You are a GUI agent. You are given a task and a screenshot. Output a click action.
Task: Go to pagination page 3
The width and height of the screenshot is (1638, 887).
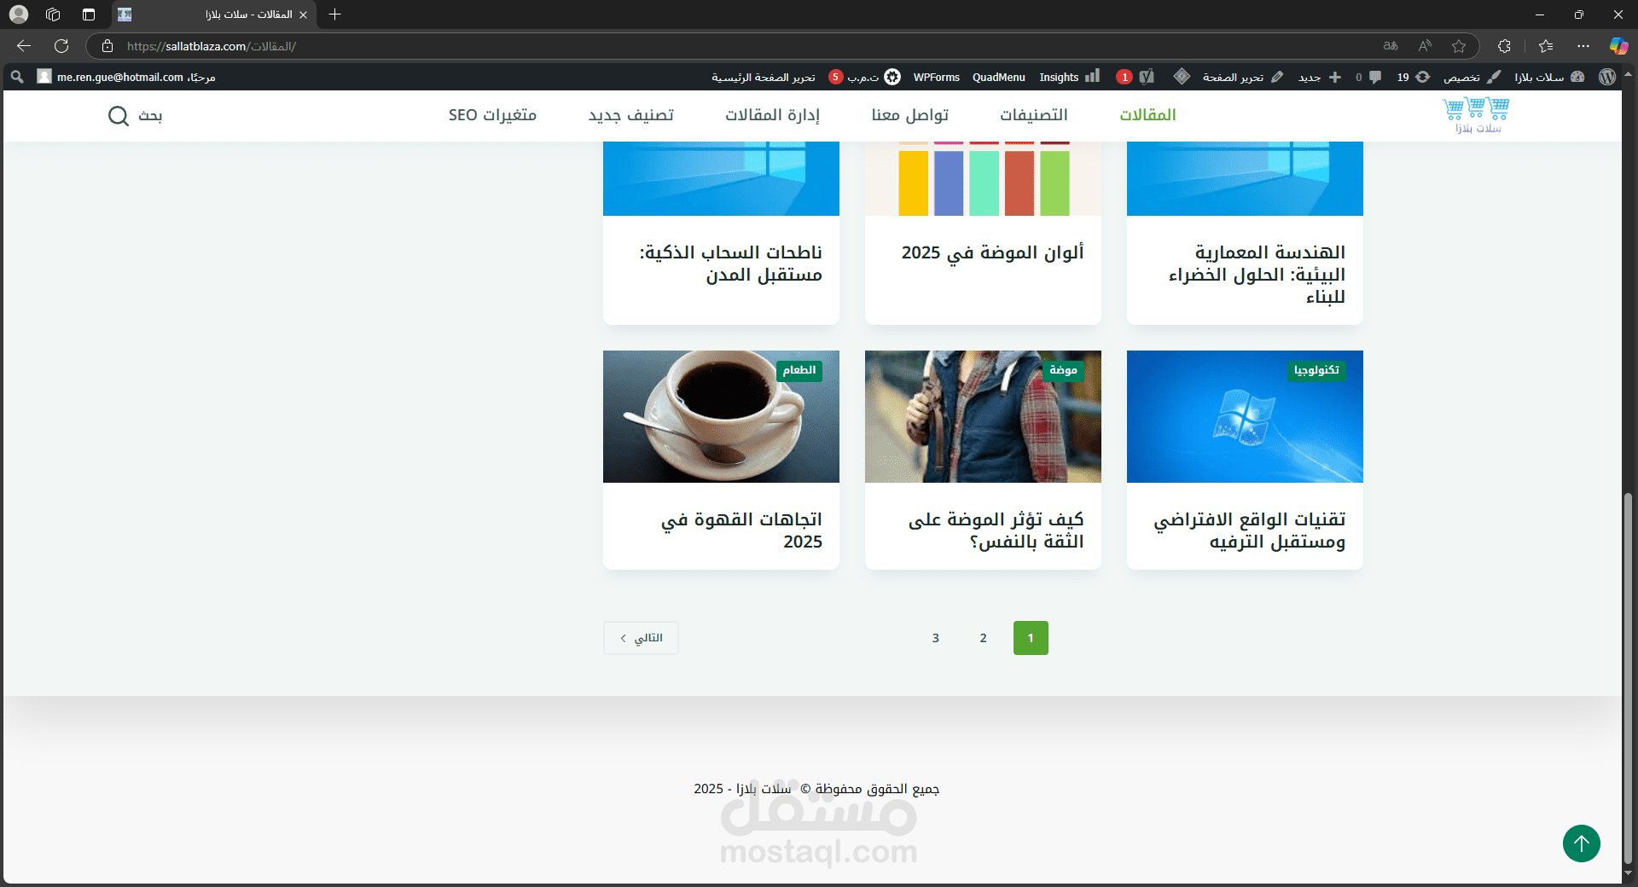tap(935, 638)
